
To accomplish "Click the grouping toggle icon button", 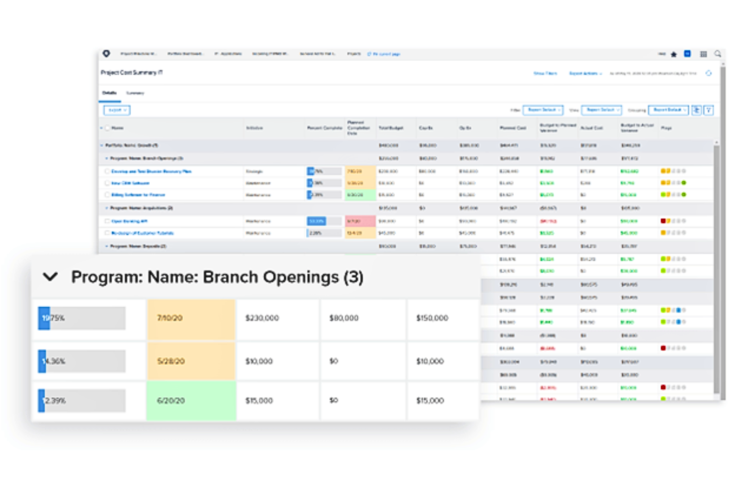I will (x=697, y=110).
